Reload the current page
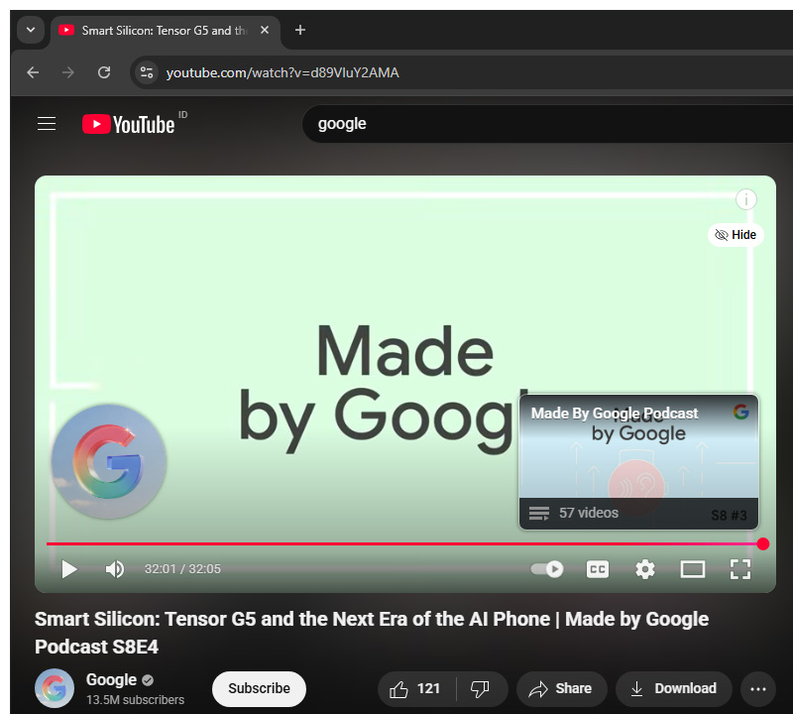The height and width of the screenshot is (714, 793). point(104,72)
